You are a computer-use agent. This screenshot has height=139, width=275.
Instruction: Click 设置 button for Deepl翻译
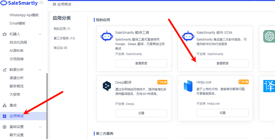click(141, 113)
